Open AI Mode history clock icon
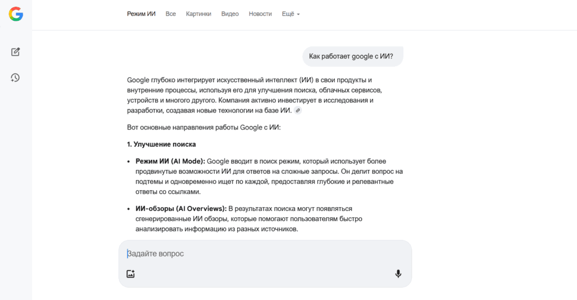The height and width of the screenshot is (300, 577). coord(16,78)
